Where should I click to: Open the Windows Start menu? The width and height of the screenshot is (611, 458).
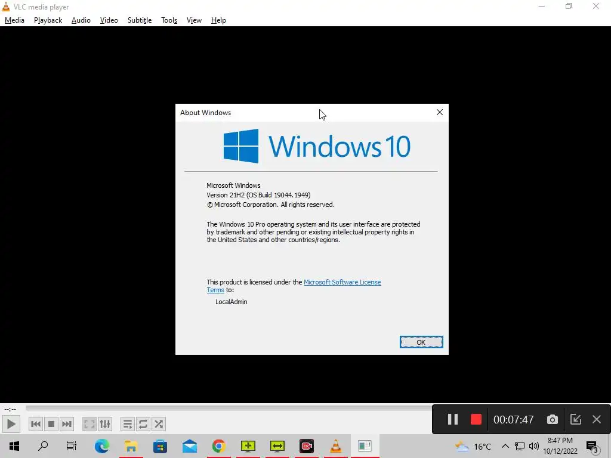[14, 446]
